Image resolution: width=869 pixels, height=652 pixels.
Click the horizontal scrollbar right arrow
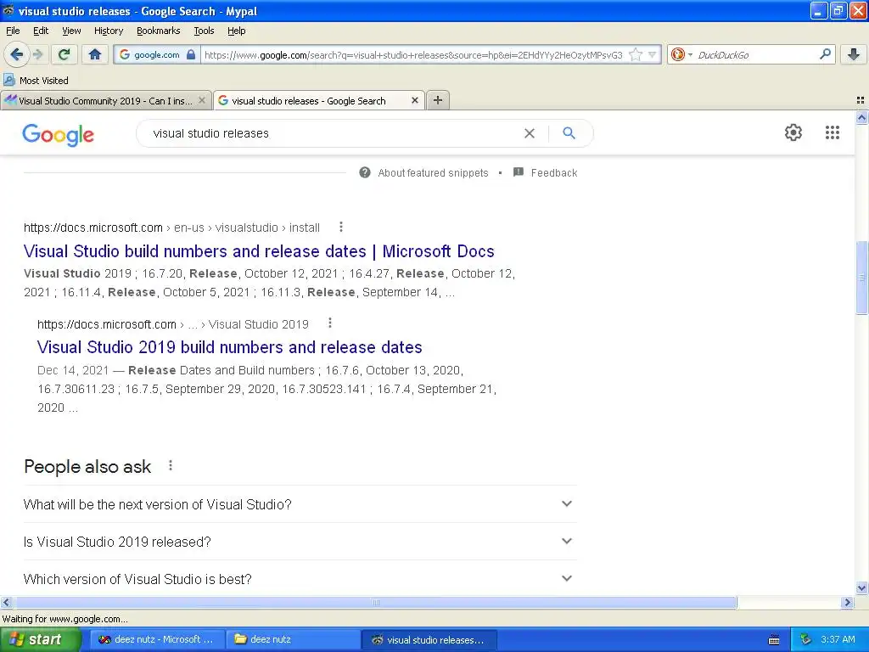(x=847, y=602)
